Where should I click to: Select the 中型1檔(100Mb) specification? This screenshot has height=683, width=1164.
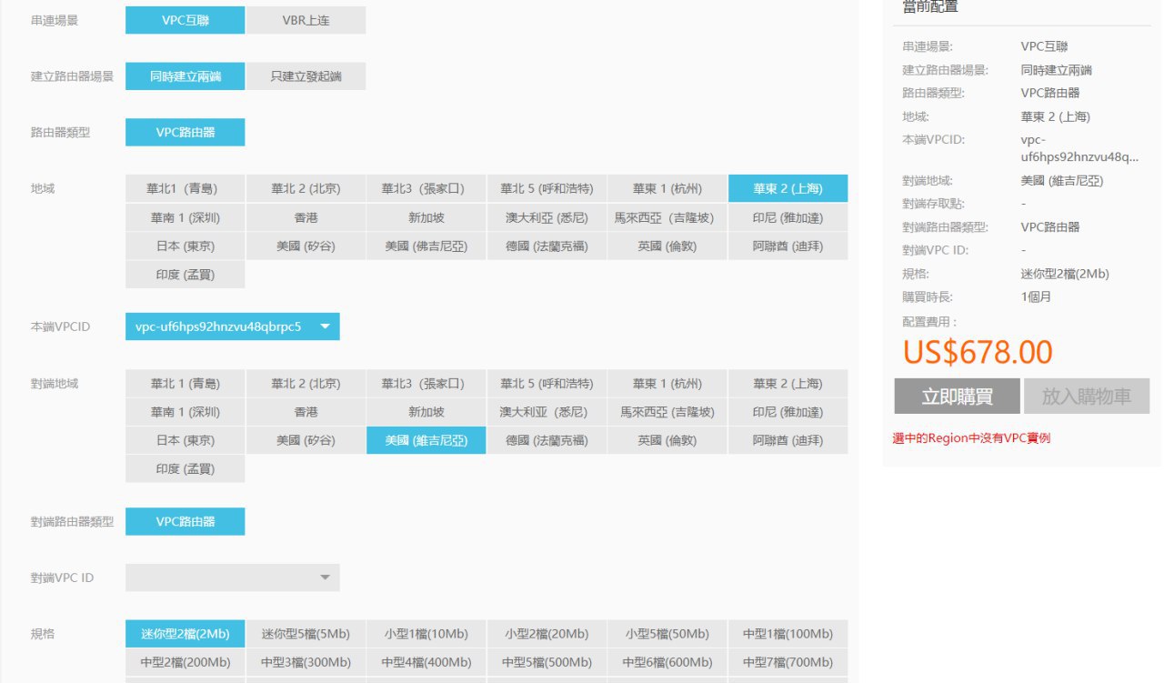click(788, 634)
